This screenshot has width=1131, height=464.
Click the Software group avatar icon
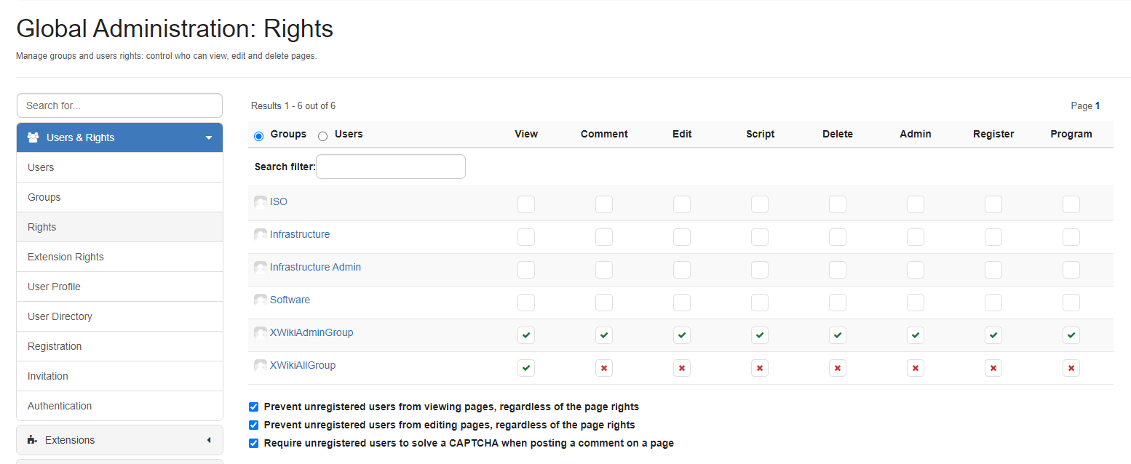coord(261,300)
